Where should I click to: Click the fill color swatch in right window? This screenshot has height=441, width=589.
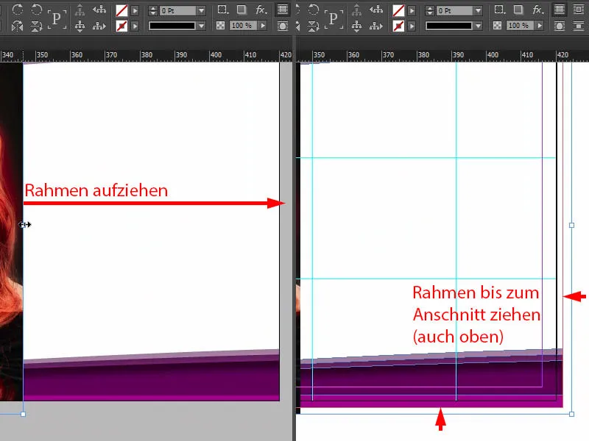398,10
